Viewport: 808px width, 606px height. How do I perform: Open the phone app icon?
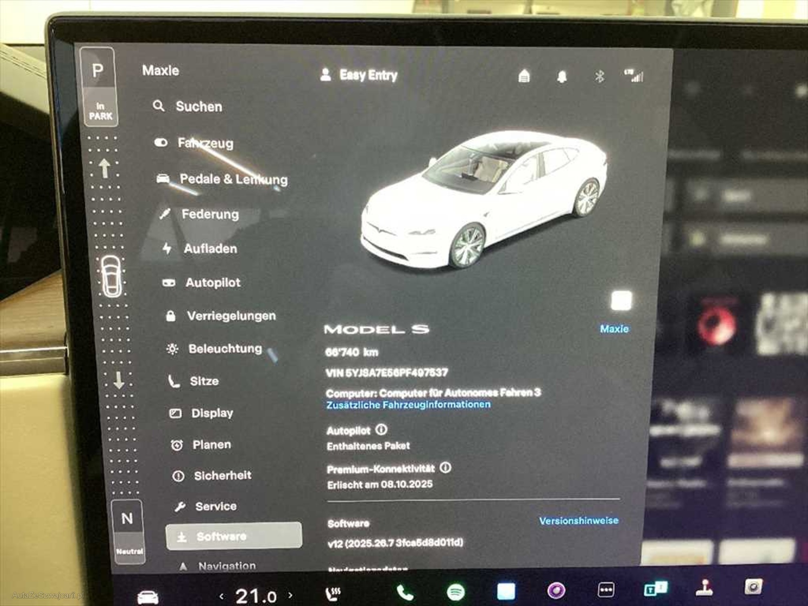click(x=405, y=592)
